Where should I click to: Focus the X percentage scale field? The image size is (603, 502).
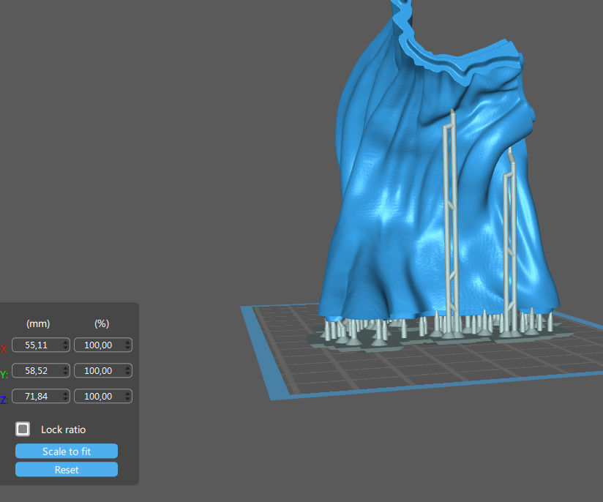tap(98, 345)
